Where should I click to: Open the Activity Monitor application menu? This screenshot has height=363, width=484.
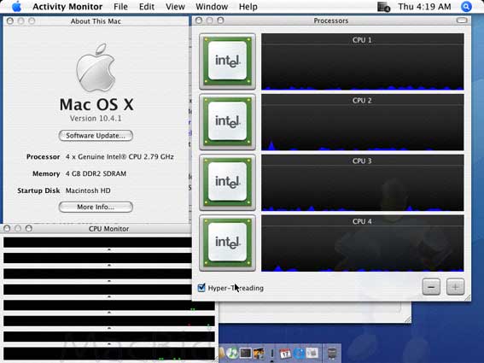pyautogui.click(x=67, y=7)
